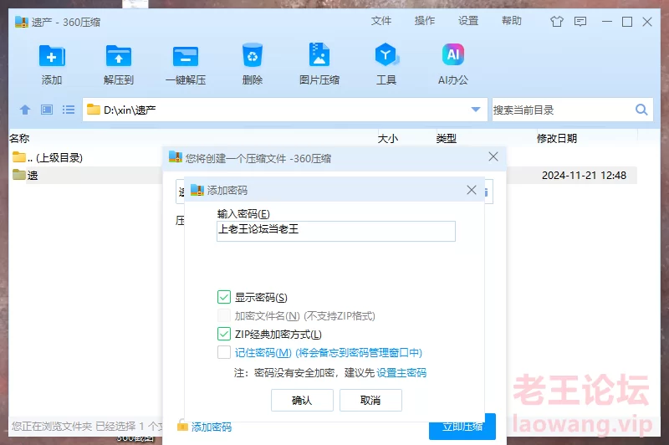Click the 2024-11-21 12:48 date cell
669x445 pixels.
click(584, 176)
